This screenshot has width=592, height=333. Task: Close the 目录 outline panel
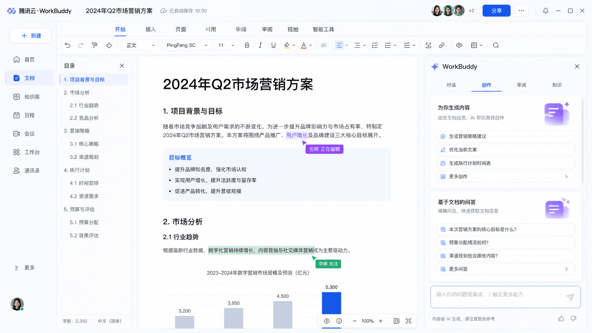click(122, 66)
